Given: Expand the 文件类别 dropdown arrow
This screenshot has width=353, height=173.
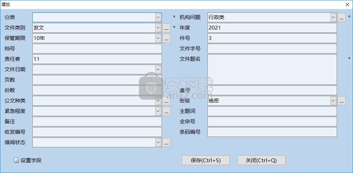Looking at the screenshot, I should coord(158,28).
